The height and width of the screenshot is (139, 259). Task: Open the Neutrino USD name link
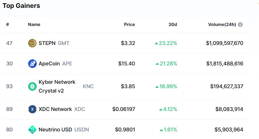(55, 130)
